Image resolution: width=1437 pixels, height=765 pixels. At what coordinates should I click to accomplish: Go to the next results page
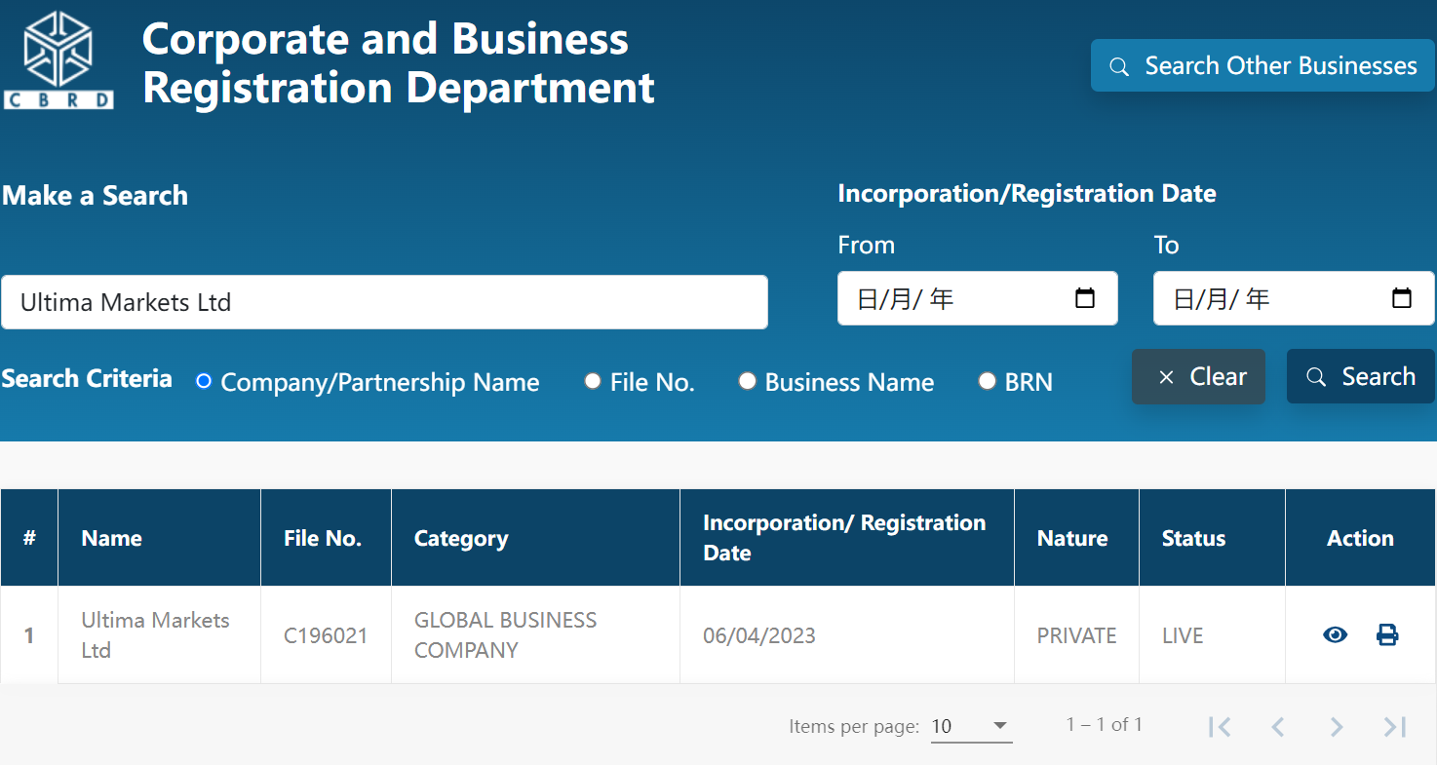1337,726
